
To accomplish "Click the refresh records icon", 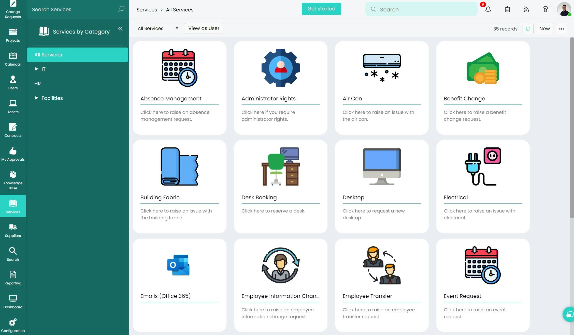I will pyautogui.click(x=528, y=29).
